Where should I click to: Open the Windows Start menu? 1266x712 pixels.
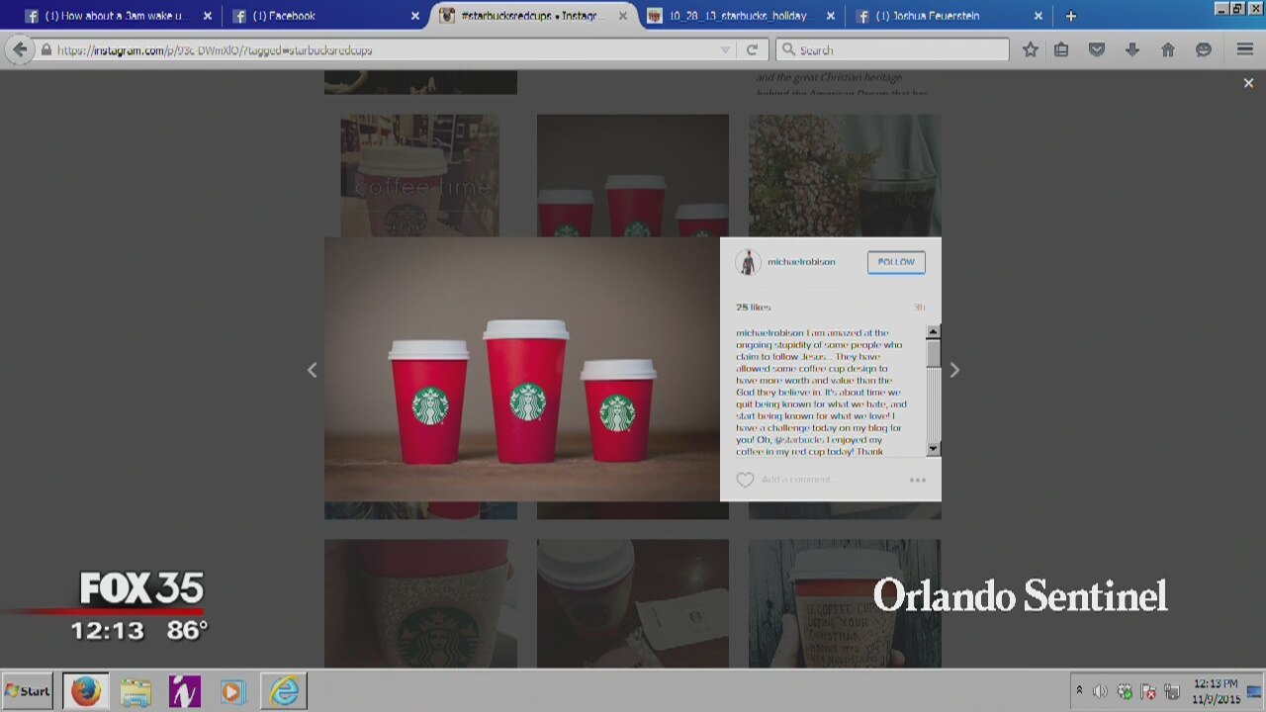click(x=28, y=691)
